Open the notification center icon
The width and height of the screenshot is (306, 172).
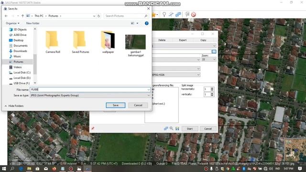click(x=300, y=169)
